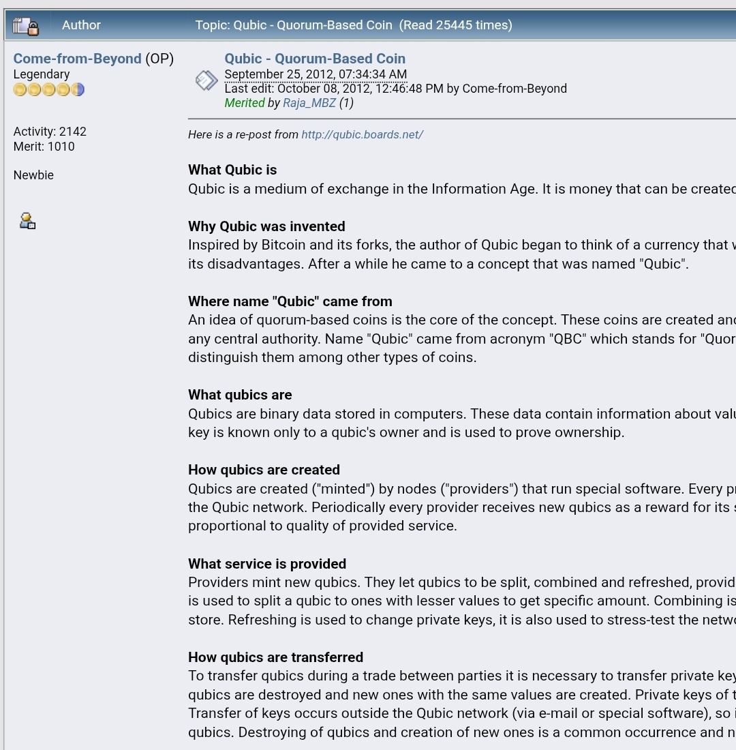Image resolution: width=736 pixels, height=750 pixels.
Task: Click the Author column header
Action: tap(81, 25)
